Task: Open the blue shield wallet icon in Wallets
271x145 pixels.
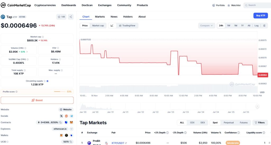Action: (71, 135)
